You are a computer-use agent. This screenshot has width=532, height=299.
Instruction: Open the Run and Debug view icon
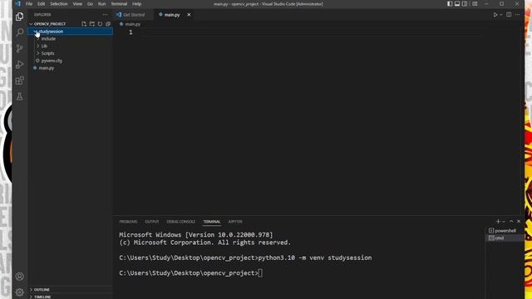(x=20, y=65)
